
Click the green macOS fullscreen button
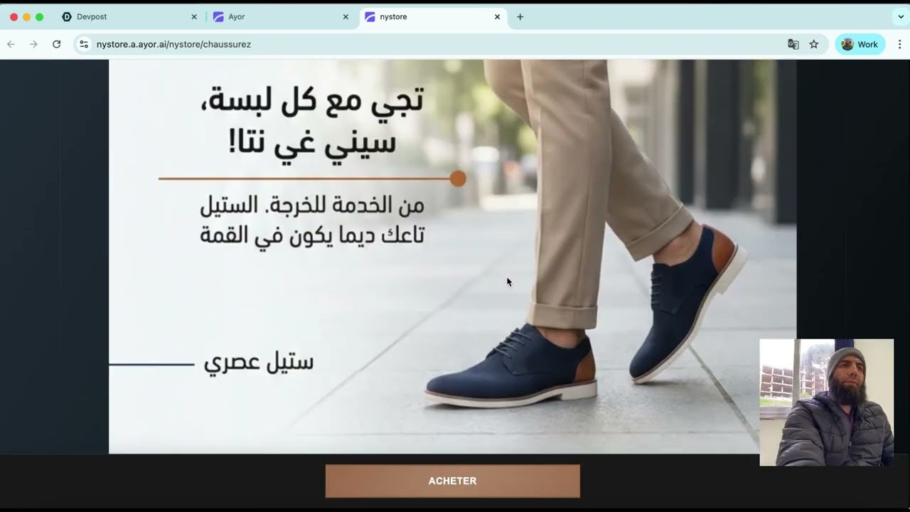pos(39,16)
